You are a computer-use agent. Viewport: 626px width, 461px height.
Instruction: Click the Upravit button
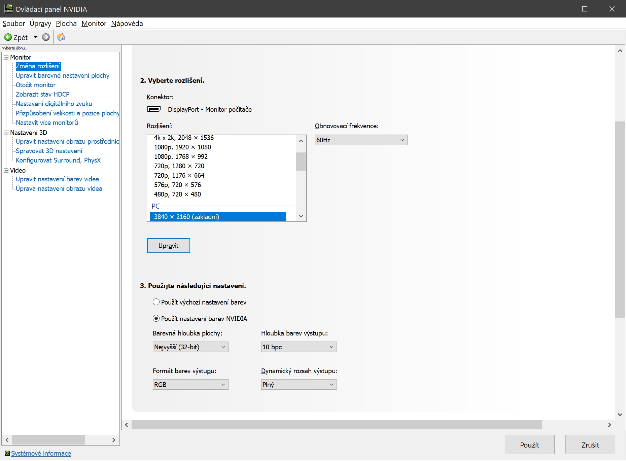[x=169, y=246]
